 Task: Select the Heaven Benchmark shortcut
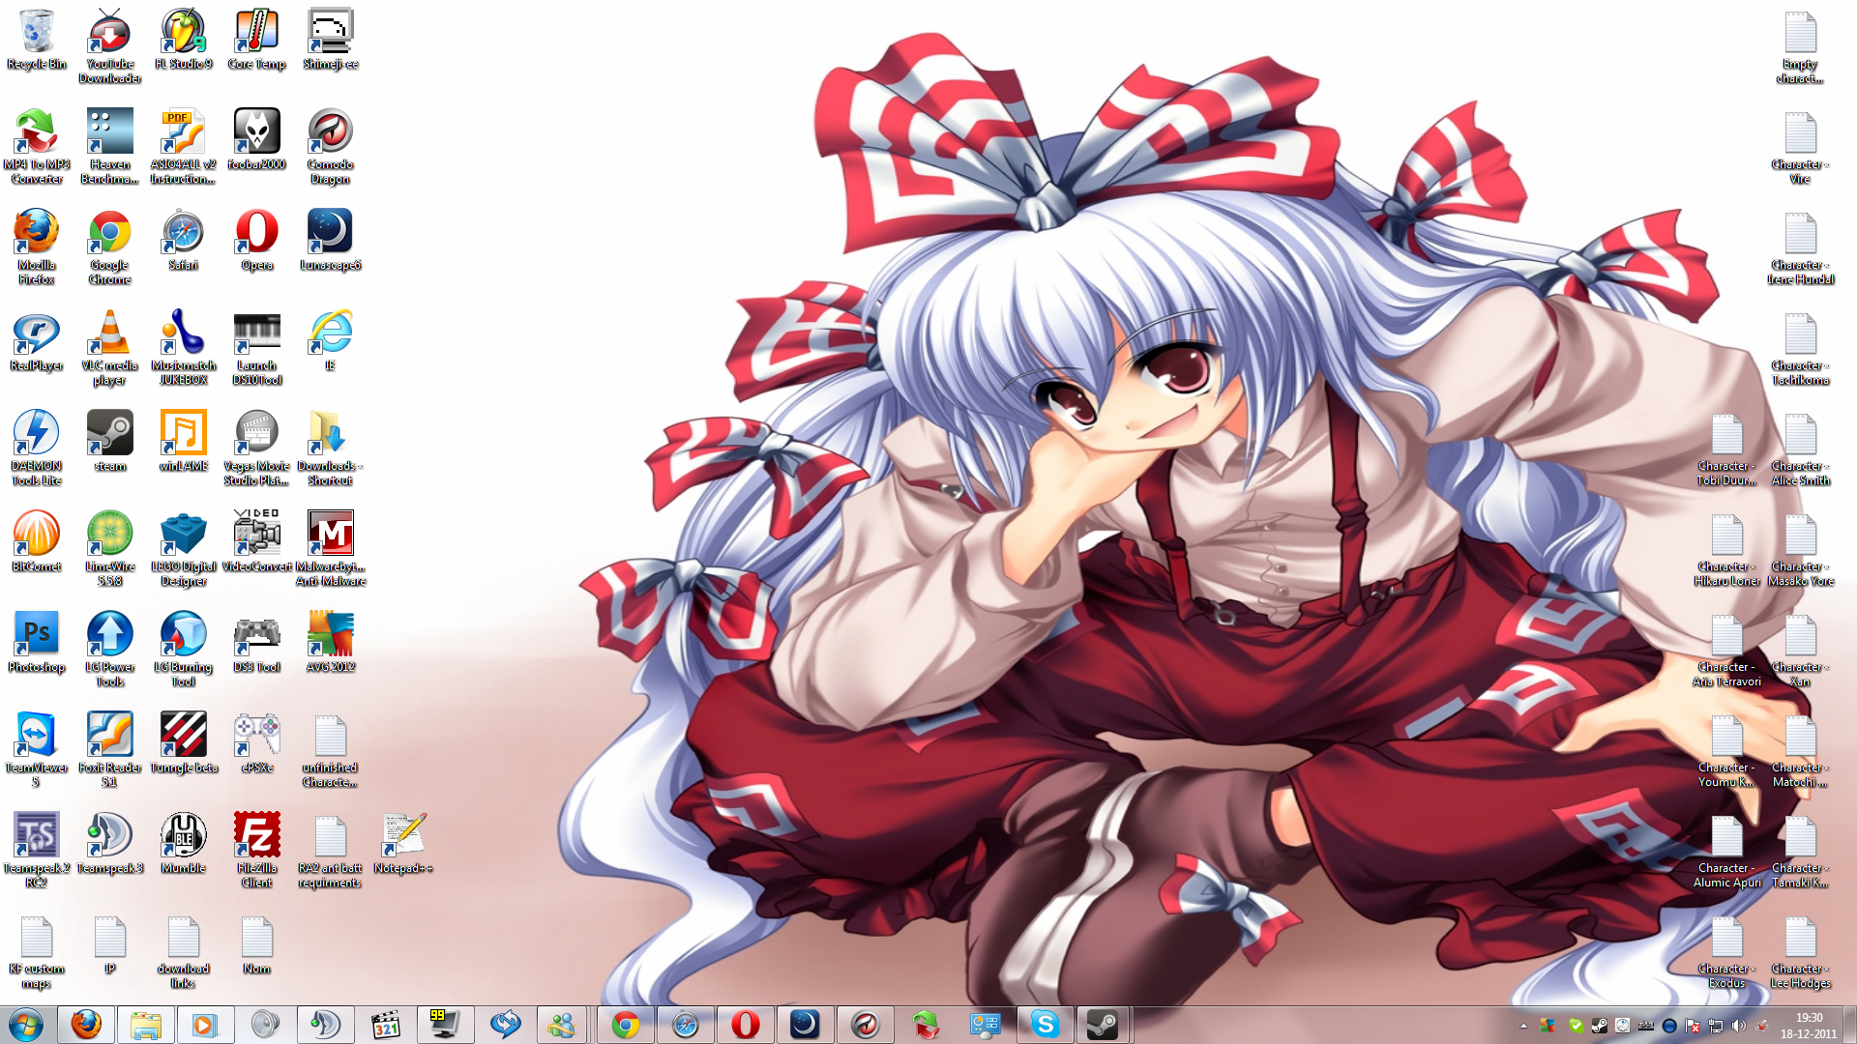[110, 147]
